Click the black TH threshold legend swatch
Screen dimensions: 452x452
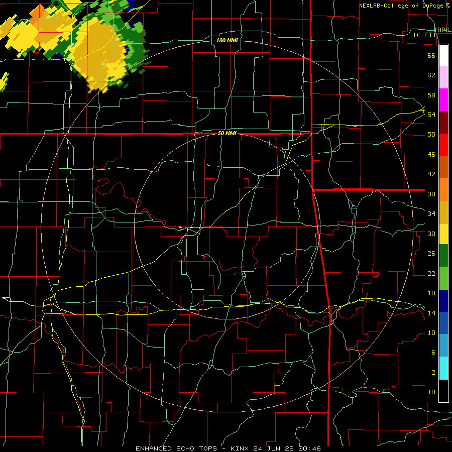443,391
